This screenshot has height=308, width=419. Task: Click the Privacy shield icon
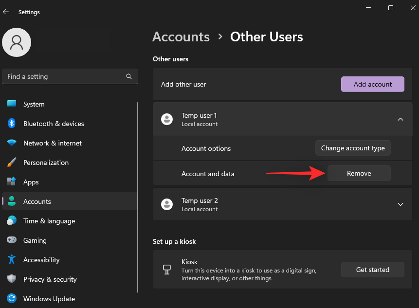(12, 279)
